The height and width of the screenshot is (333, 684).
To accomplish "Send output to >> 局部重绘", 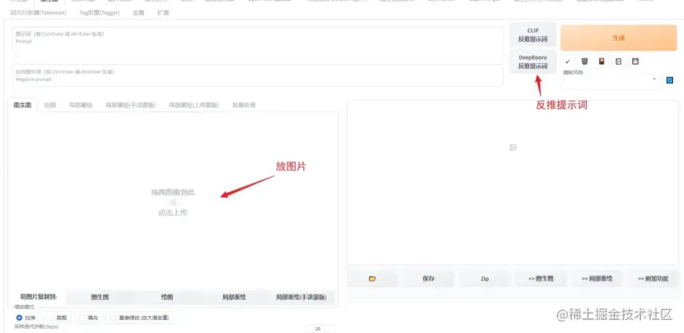I will click(x=597, y=279).
